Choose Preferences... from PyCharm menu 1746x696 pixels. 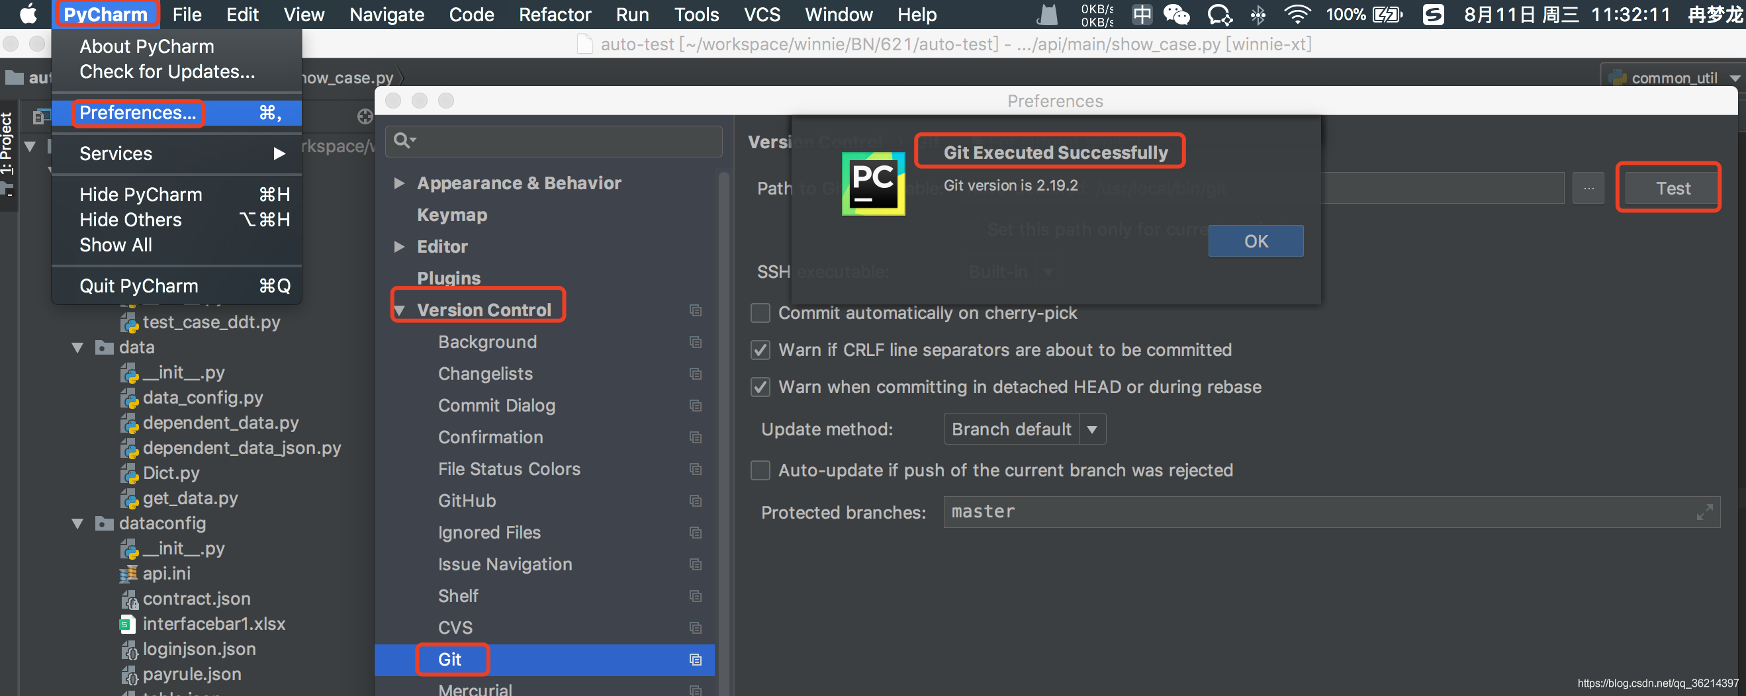[x=177, y=113]
